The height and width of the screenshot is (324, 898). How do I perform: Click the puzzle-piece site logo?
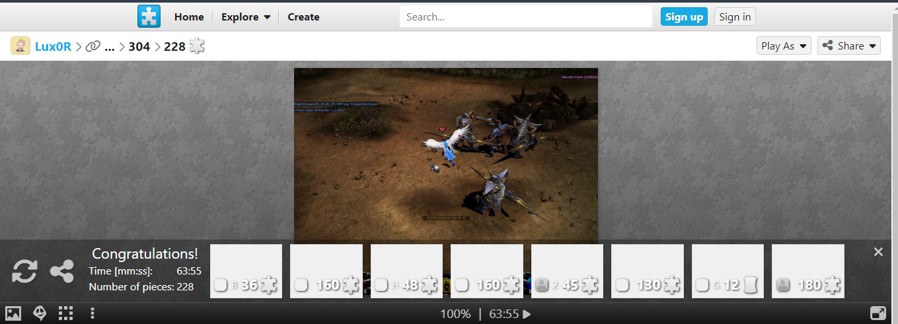[149, 16]
